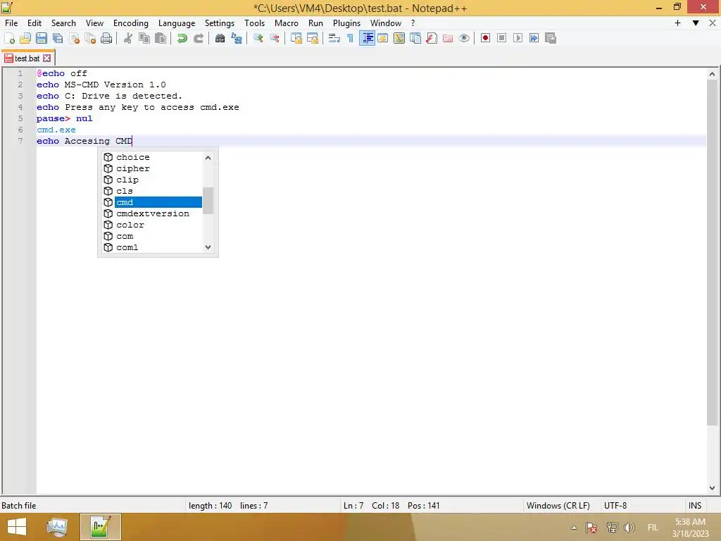Click the user-defined language icon

[383, 38]
